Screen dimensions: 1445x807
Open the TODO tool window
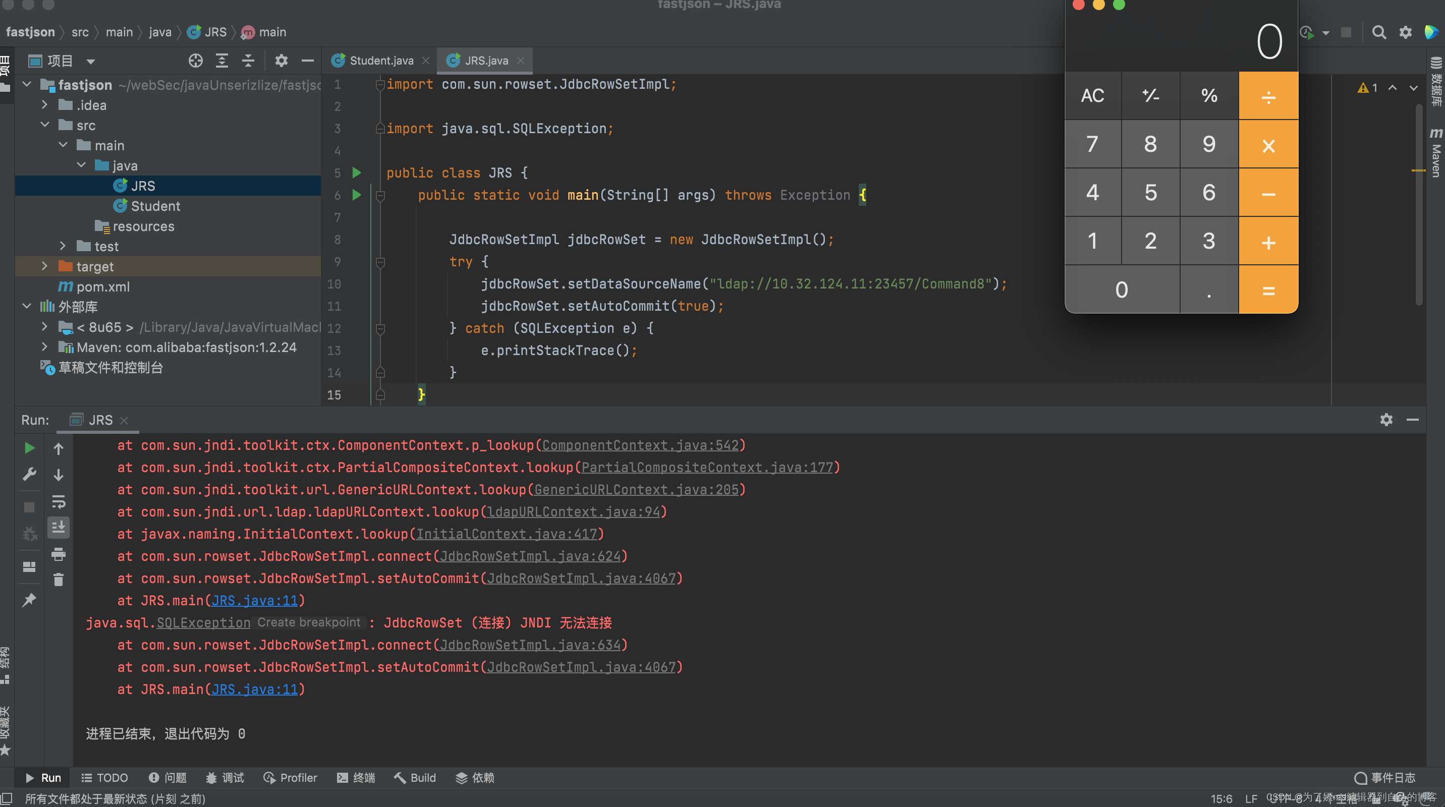[104, 778]
